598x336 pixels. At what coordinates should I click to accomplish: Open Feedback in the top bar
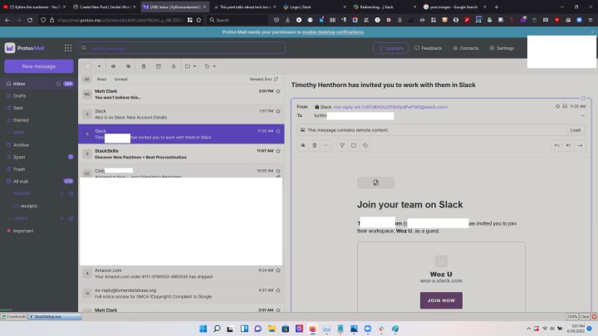[428, 48]
